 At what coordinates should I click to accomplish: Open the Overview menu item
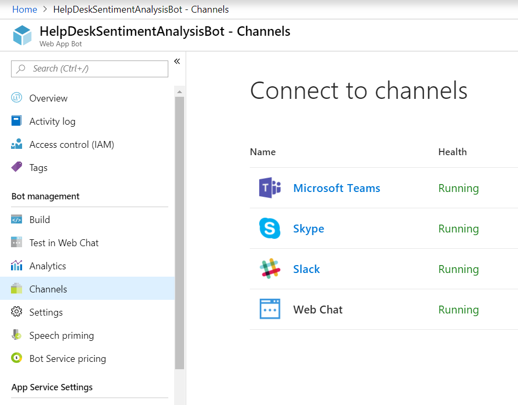[48, 98]
